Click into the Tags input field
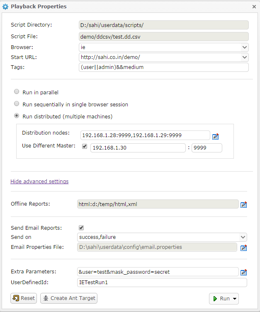This screenshot has height=312, width=260. point(163,67)
